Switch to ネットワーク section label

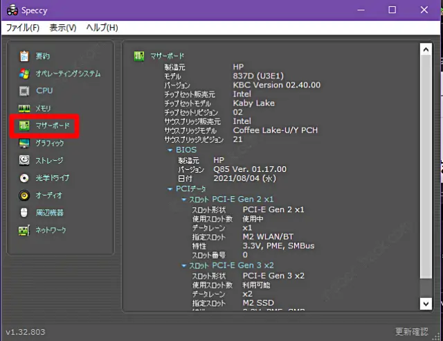pos(51,230)
